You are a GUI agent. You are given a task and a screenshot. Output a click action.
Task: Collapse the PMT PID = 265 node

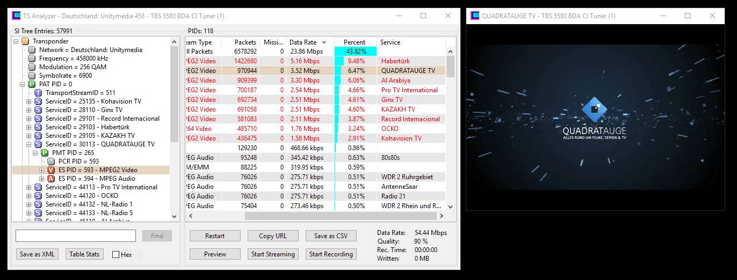pyautogui.click(x=35, y=153)
